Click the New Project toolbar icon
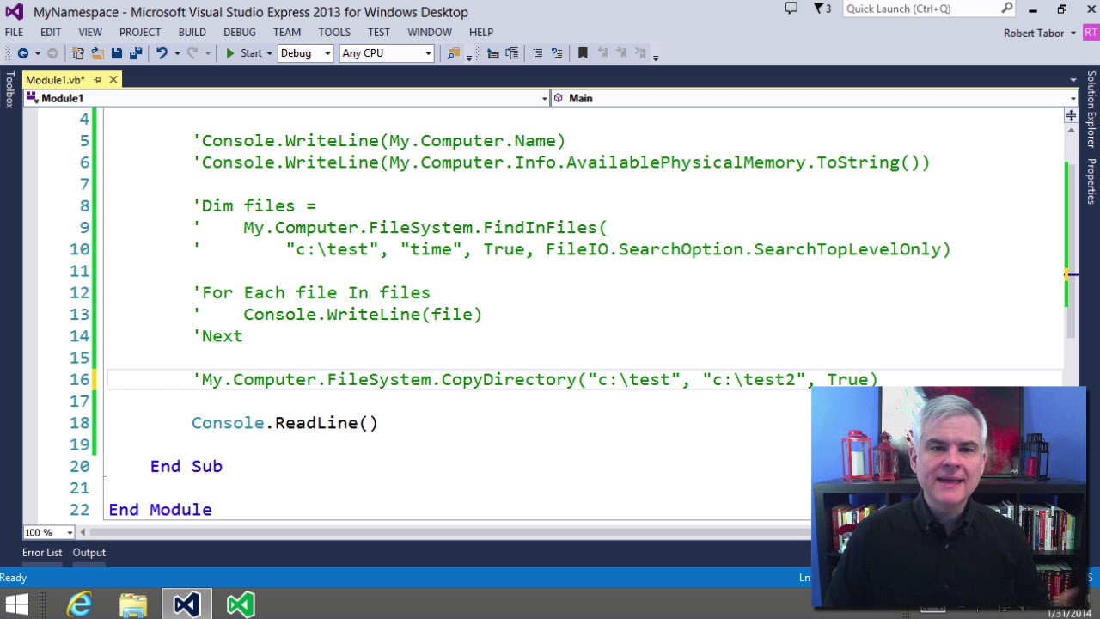Viewport: 1100px width, 619px height. point(78,53)
